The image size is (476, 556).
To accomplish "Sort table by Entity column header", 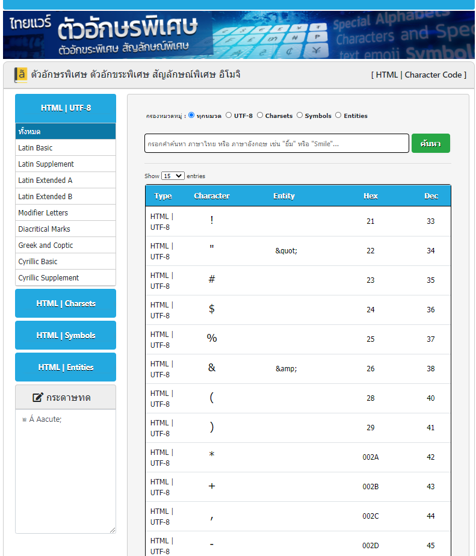I will click(284, 196).
